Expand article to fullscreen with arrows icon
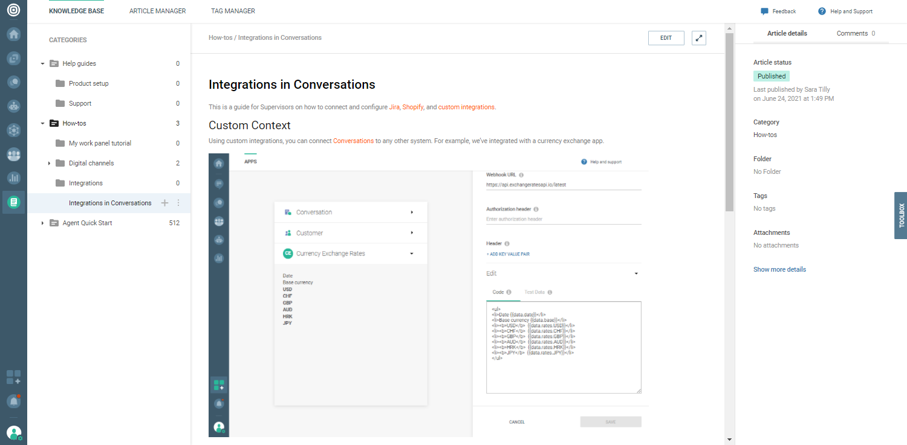This screenshot has width=907, height=445. coord(699,38)
